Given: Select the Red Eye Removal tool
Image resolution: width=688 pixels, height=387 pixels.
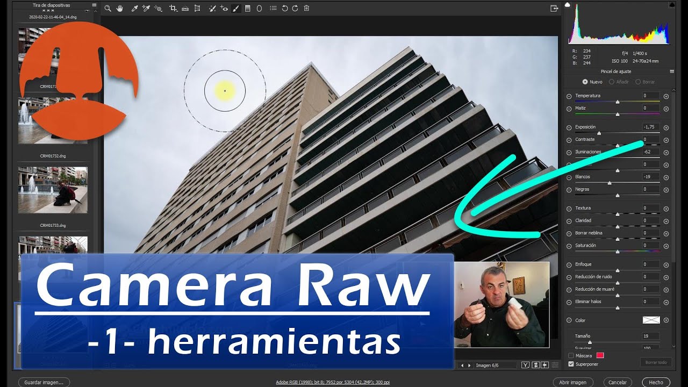Looking at the screenshot, I should (224, 8).
